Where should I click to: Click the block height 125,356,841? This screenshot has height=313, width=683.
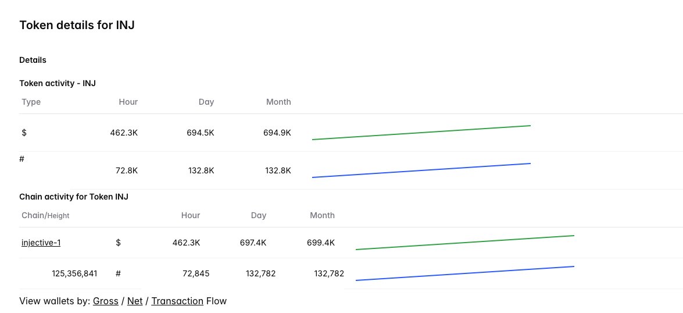[74, 274]
